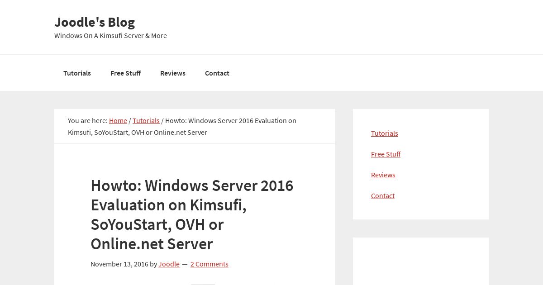Click the 'You are here:' breadcrumb label
The height and width of the screenshot is (285, 543).
coord(88,120)
